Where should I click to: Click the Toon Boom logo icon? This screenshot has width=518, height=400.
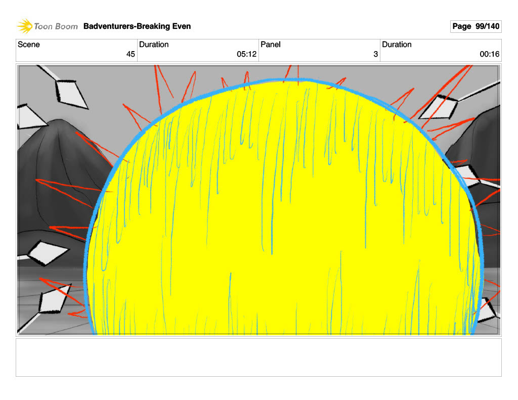pyautogui.click(x=24, y=26)
